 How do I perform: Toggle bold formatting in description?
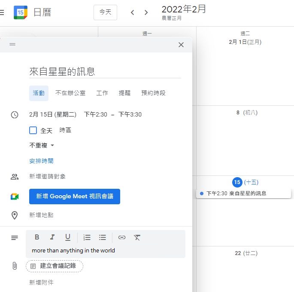37,237
